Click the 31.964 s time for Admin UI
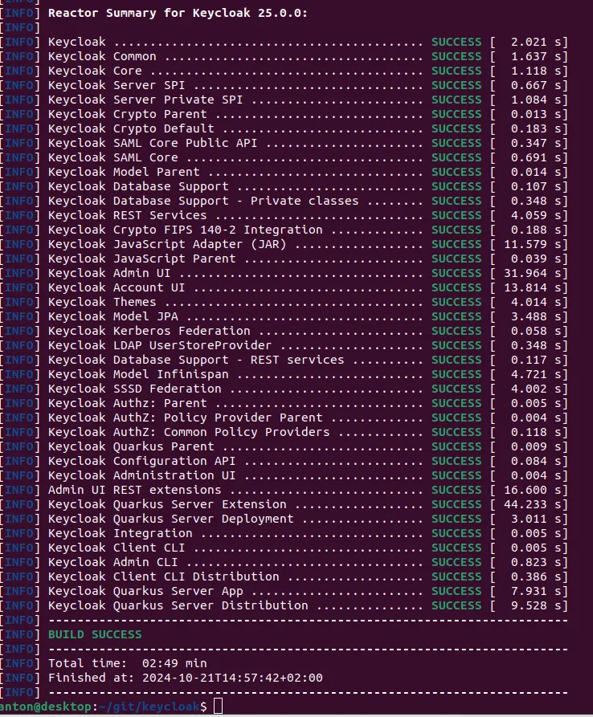This screenshot has width=593, height=717. (x=533, y=273)
